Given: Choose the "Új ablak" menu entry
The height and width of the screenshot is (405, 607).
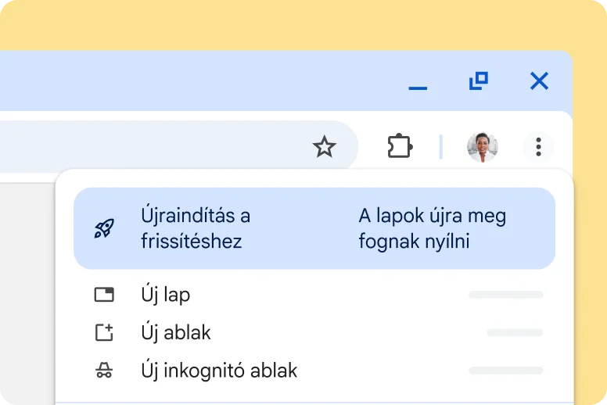Looking at the screenshot, I should (x=176, y=332).
